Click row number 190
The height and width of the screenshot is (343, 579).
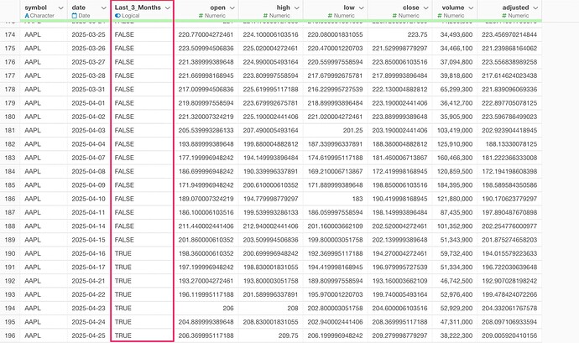point(10,253)
